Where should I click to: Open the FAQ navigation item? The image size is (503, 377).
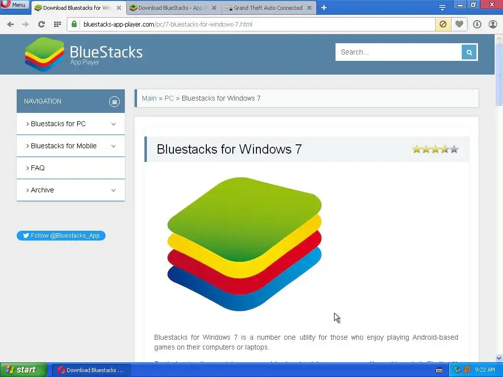[x=37, y=168]
